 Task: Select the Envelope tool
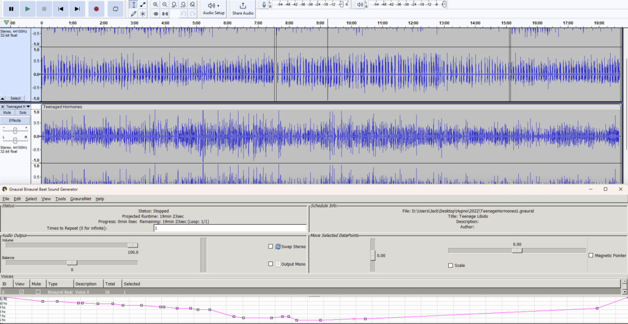point(143,4)
